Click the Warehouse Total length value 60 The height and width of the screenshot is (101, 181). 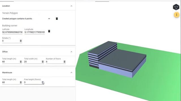(3, 82)
